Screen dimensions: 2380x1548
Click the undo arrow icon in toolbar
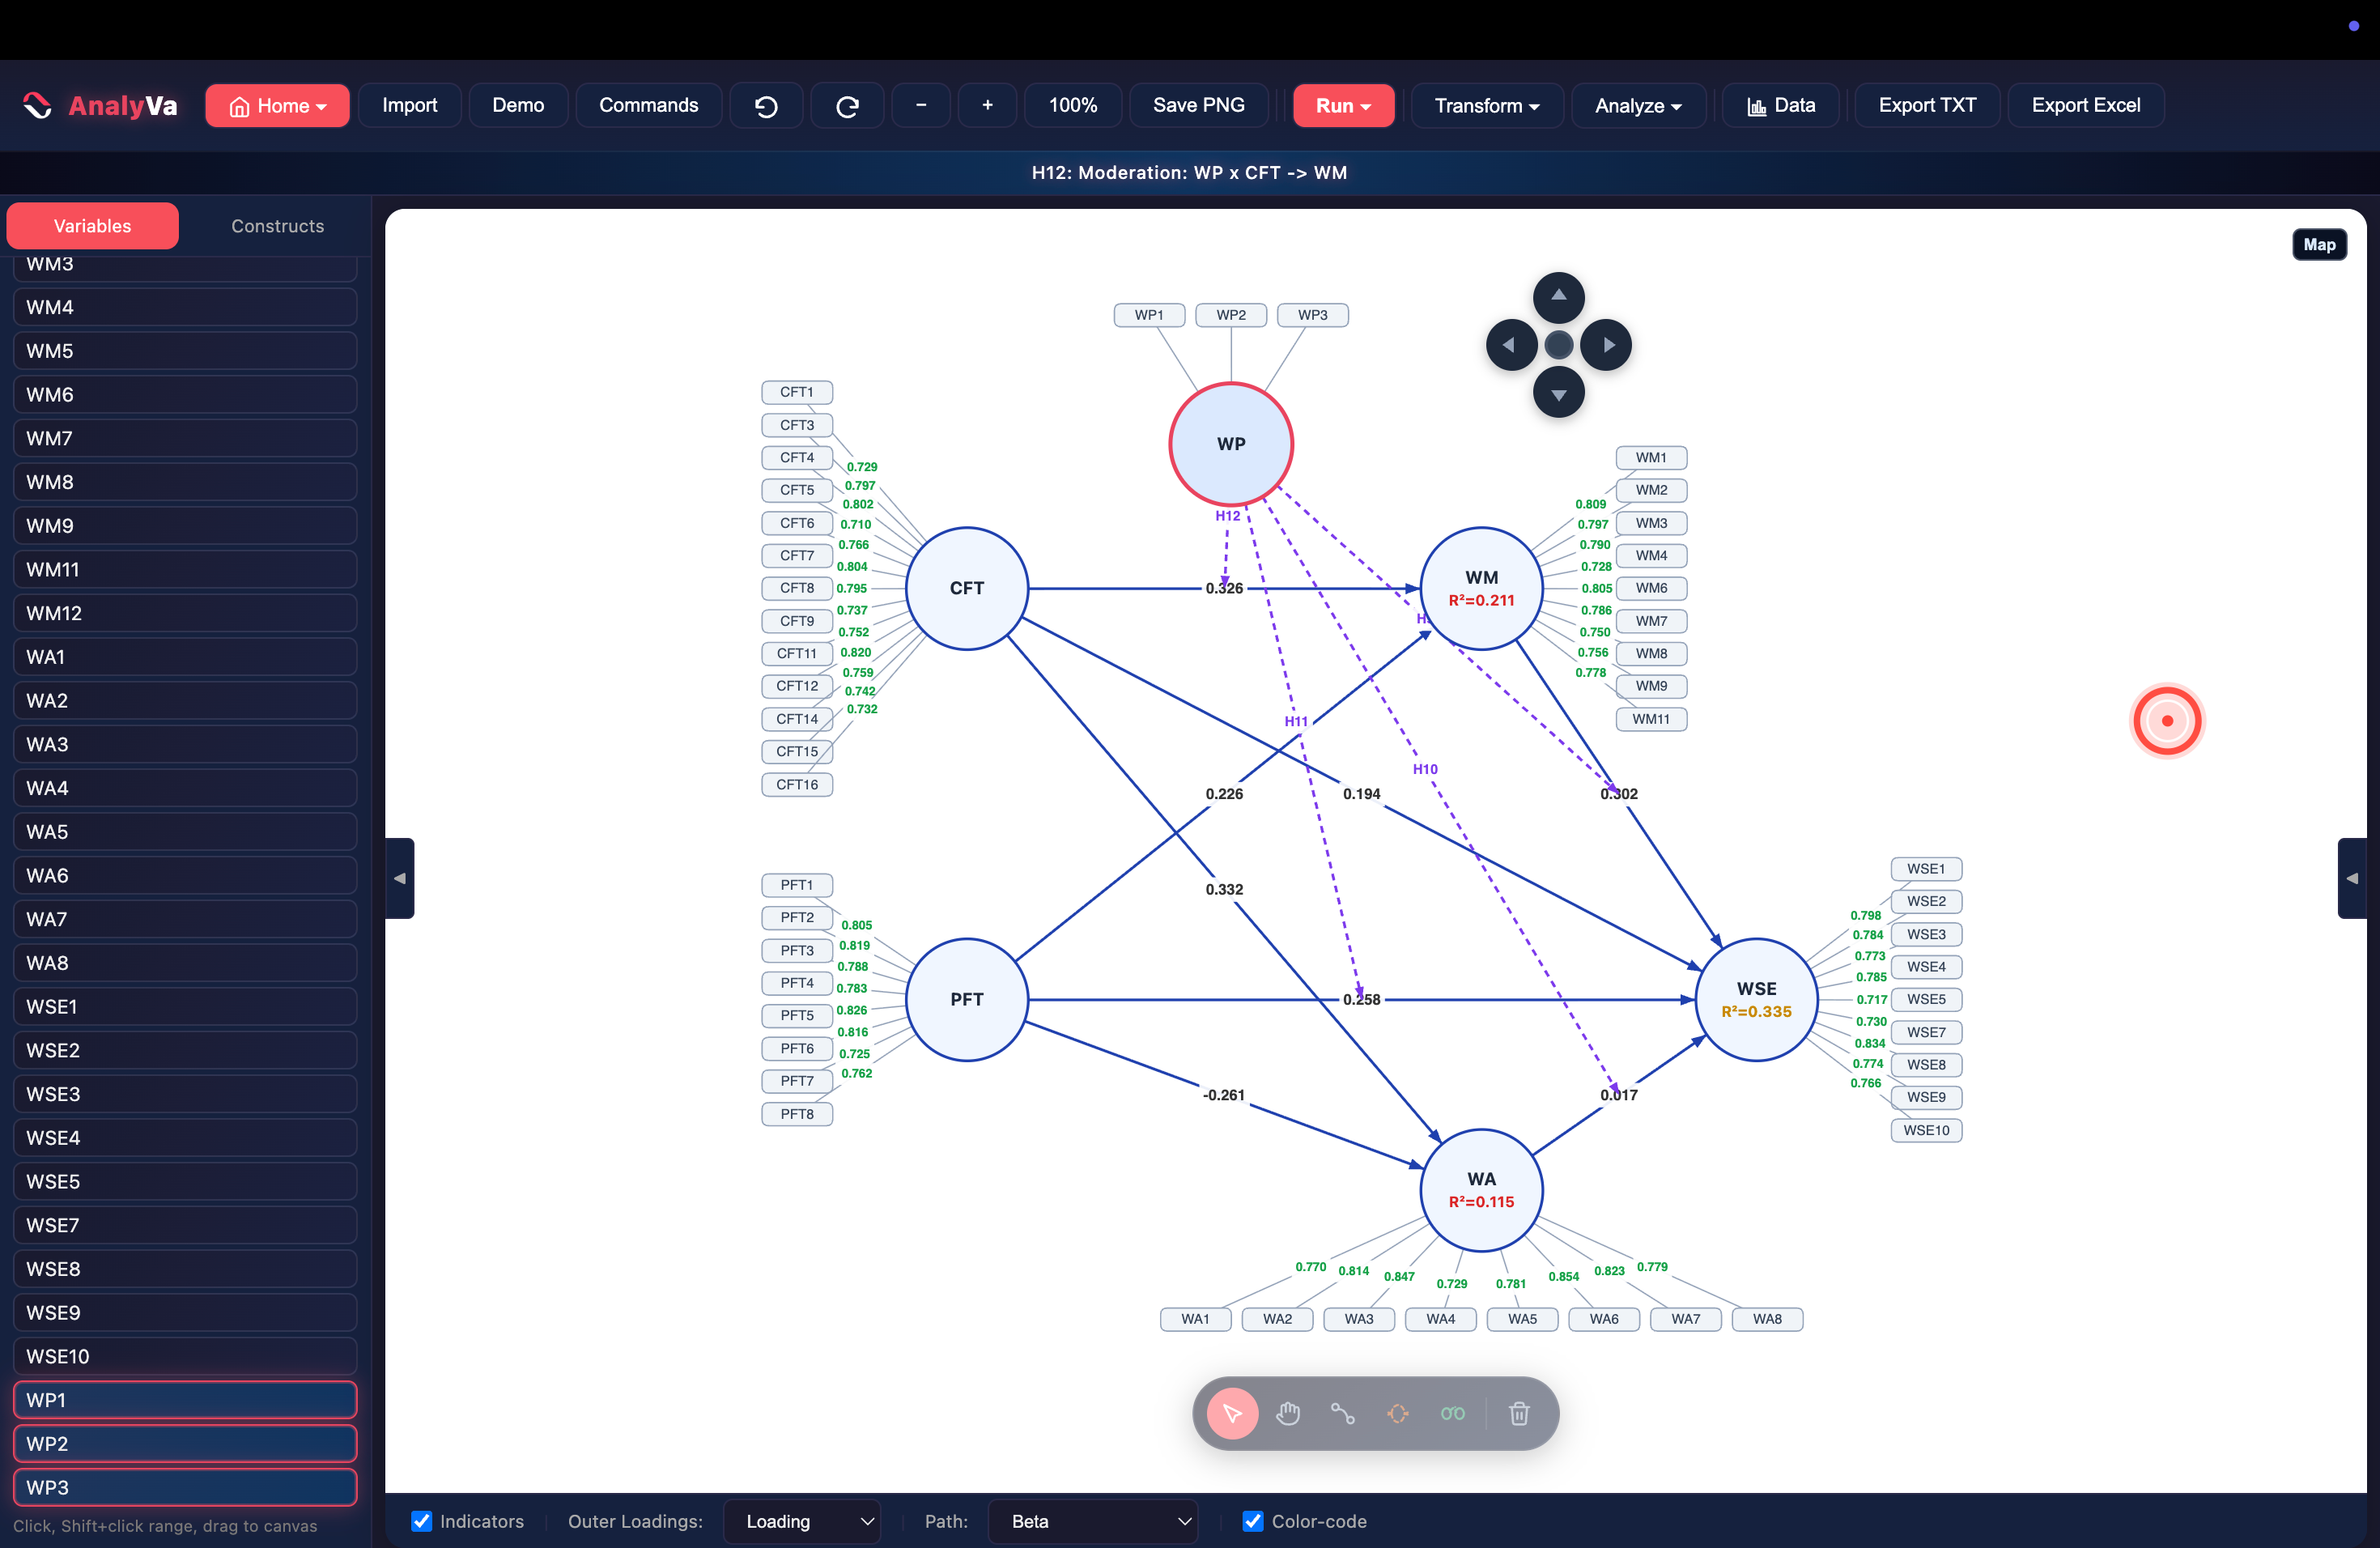766,106
